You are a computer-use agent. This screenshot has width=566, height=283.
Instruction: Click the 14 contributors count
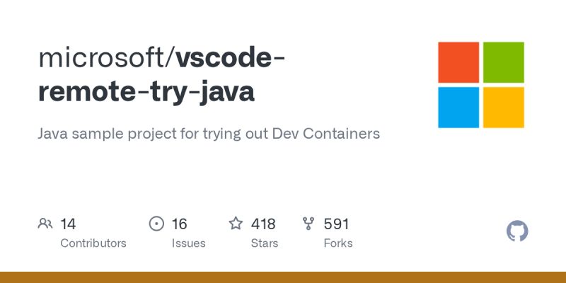pyautogui.click(x=68, y=224)
